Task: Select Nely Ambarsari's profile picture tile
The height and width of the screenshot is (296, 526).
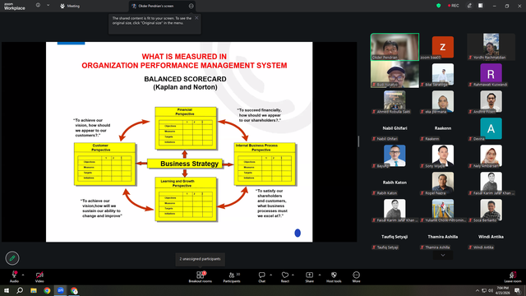Action: point(491,155)
